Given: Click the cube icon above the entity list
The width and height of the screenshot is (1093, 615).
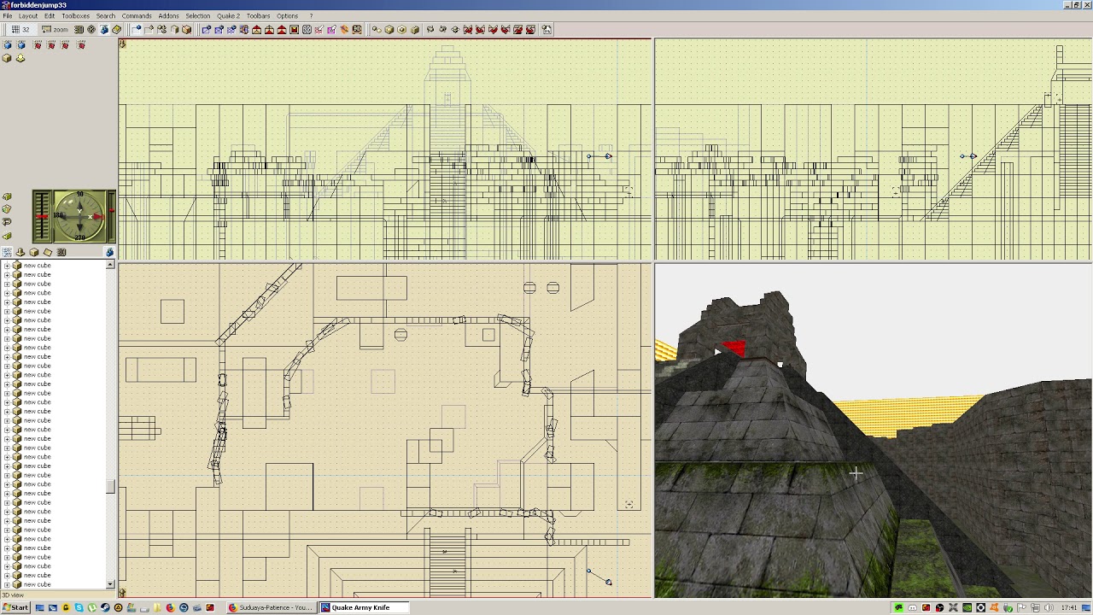Looking at the screenshot, I should [34, 252].
